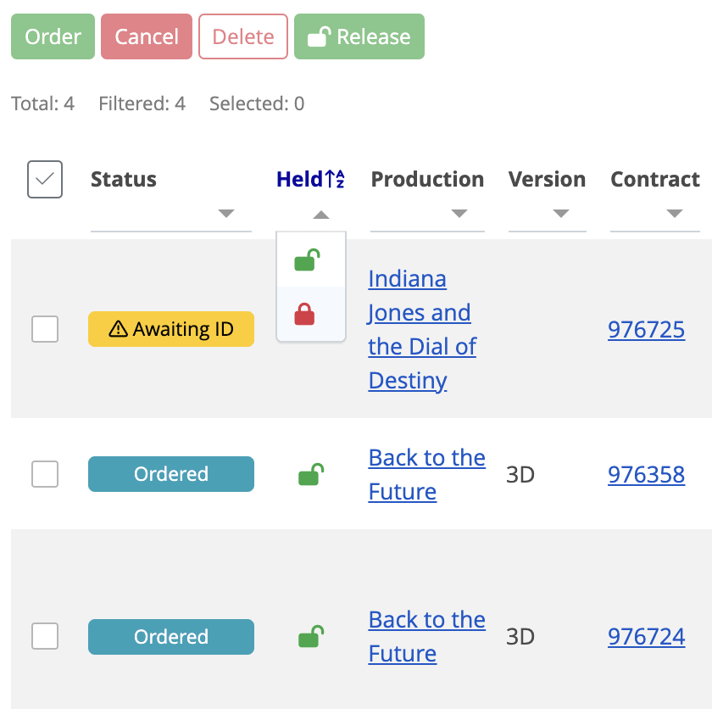This screenshot has width=712, height=709.
Task: Open contract 976725
Action: click(x=646, y=329)
